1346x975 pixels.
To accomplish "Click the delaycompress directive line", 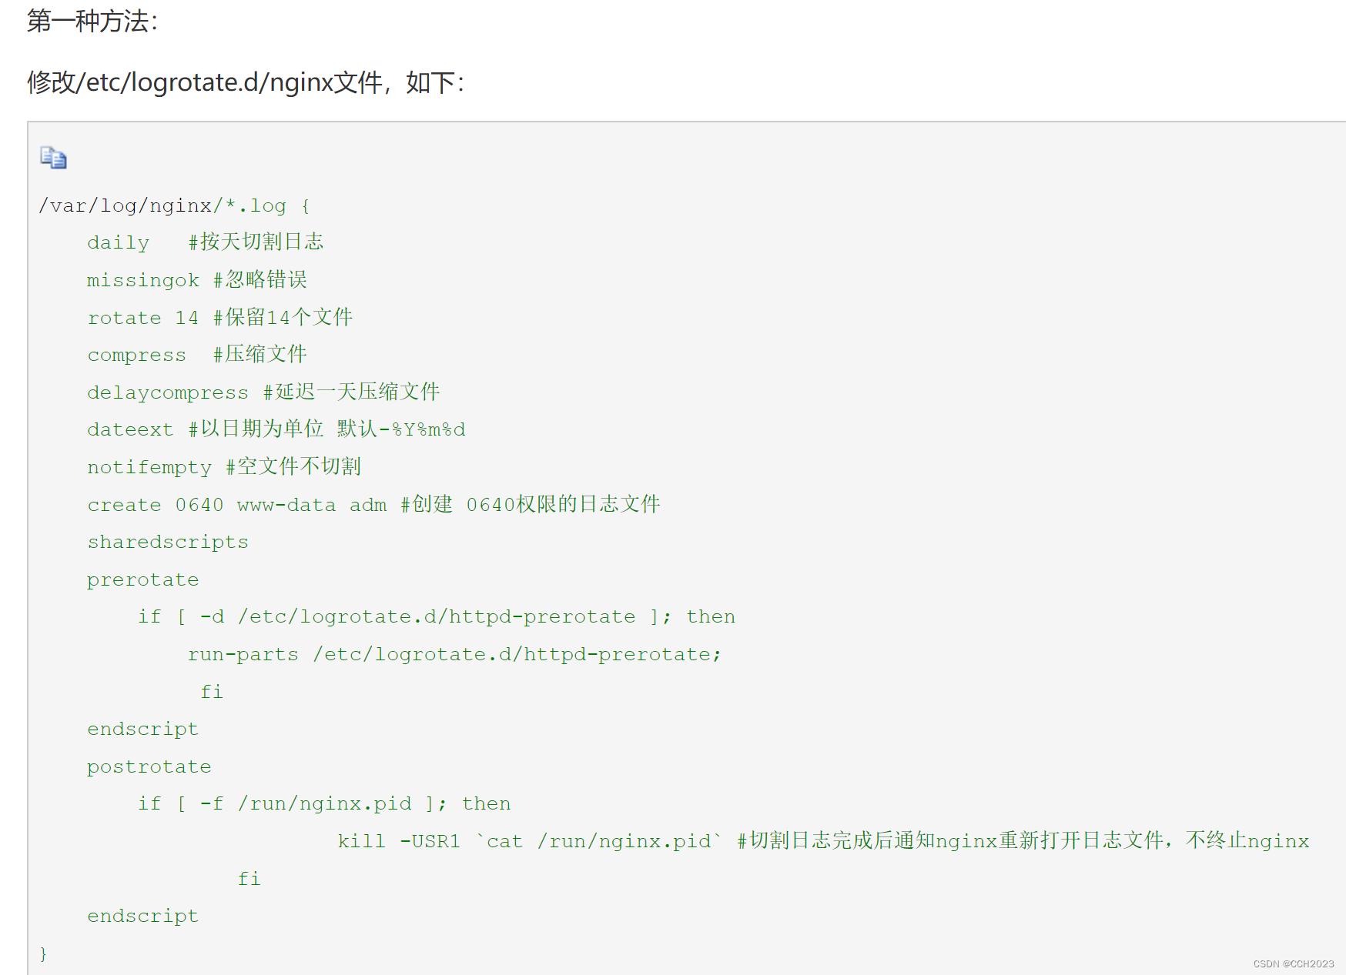I will (263, 392).
